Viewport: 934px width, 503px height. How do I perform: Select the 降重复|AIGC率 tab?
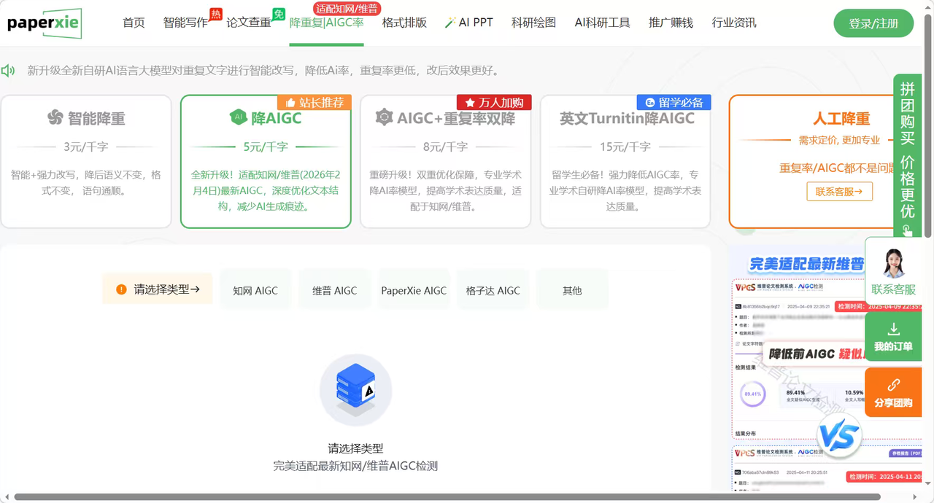326,23
